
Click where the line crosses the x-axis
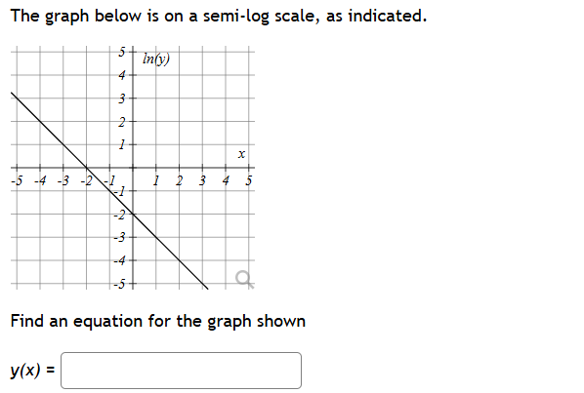coord(87,168)
